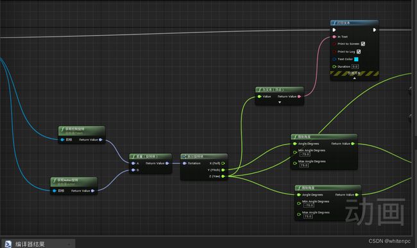
Task: Uncheck the Print to Log checkbox
Action: (359, 52)
